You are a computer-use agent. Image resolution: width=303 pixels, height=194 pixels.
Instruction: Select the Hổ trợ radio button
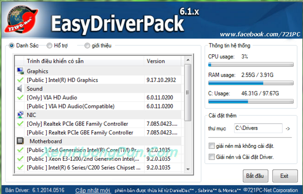point(49,46)
